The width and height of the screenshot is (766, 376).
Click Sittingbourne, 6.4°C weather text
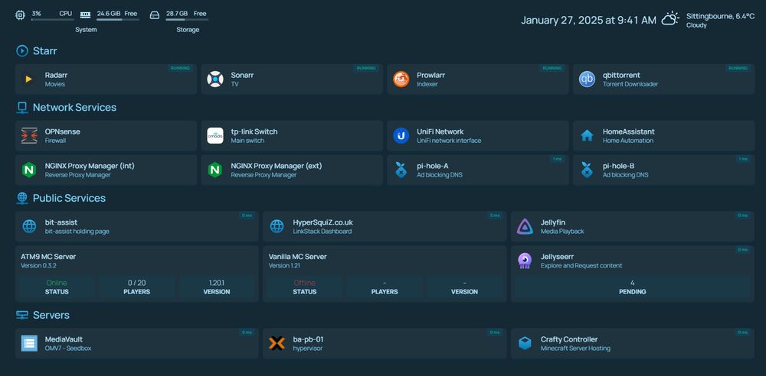click(x=721, y=16)
